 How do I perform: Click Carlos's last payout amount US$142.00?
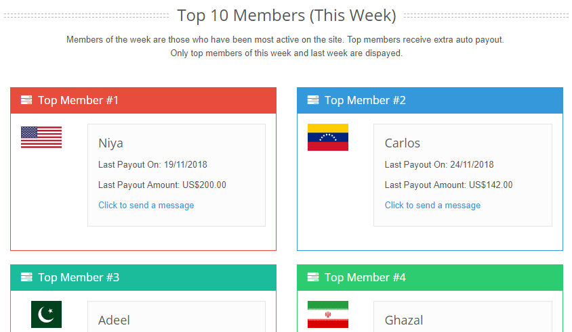[491, 185]
